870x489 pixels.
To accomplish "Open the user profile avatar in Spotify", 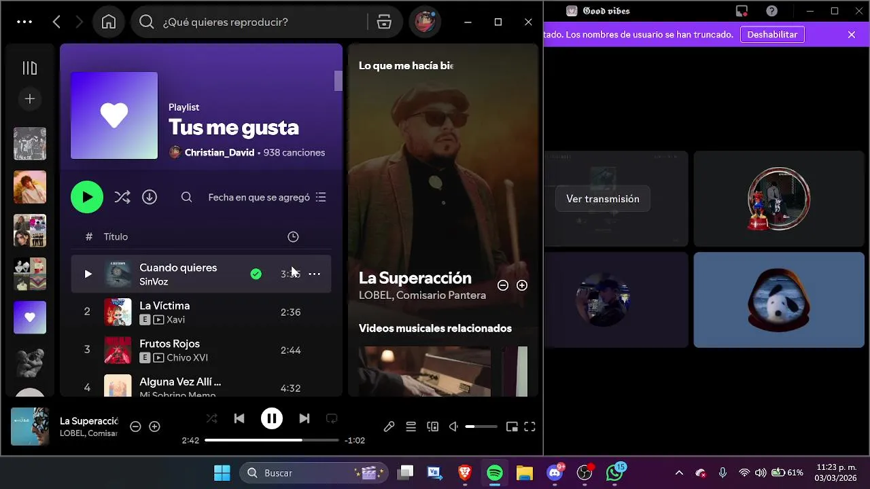I will tap(425, 22).
